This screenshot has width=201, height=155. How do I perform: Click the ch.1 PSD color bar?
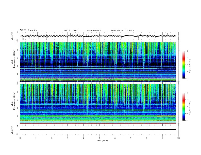point(184,65)
